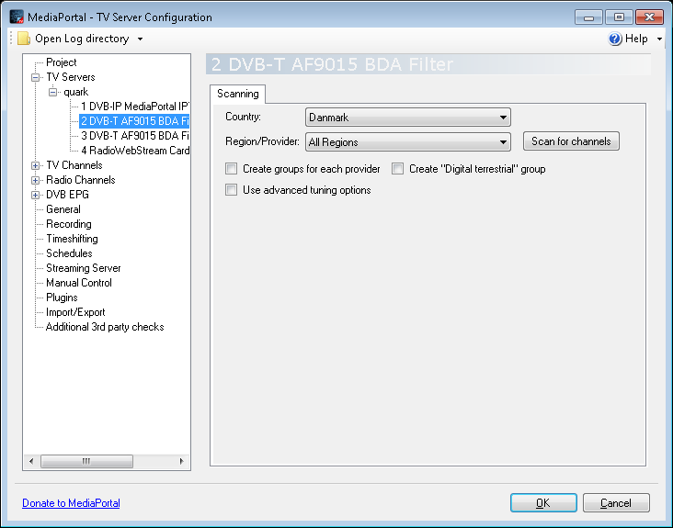Viewport: 673px width, 528px height.
Task: Click the blue Help question mark icon
Action: tap(615, 39)
